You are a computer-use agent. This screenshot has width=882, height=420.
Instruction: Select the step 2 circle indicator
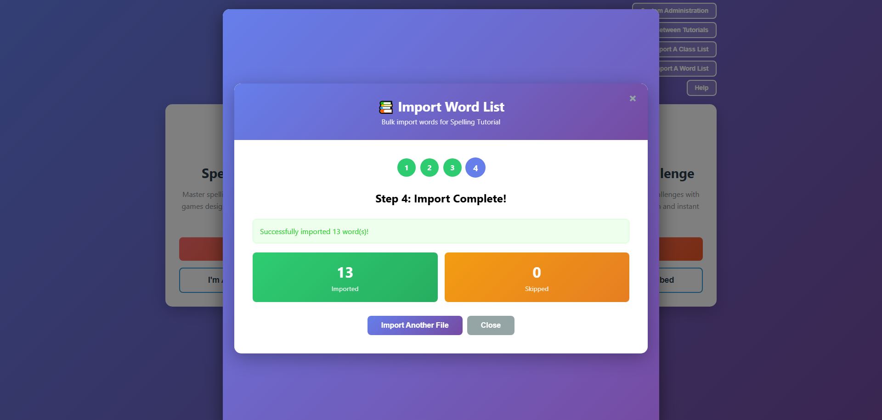pos(429,168)
